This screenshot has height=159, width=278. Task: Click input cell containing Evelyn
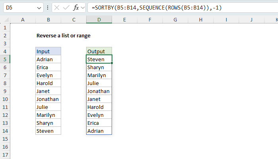[x=48, y=75]
